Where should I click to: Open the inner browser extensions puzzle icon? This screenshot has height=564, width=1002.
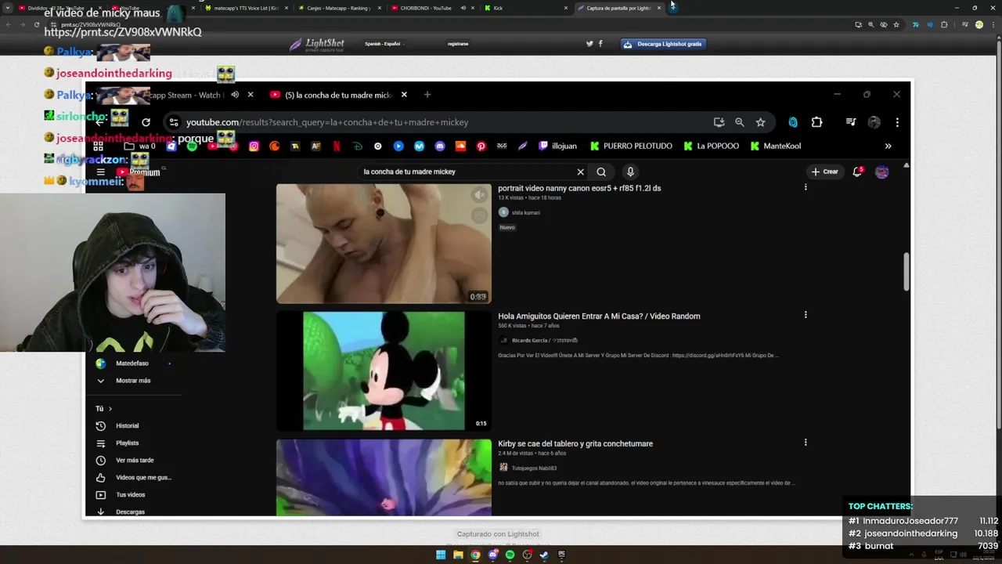click(816, 122)
